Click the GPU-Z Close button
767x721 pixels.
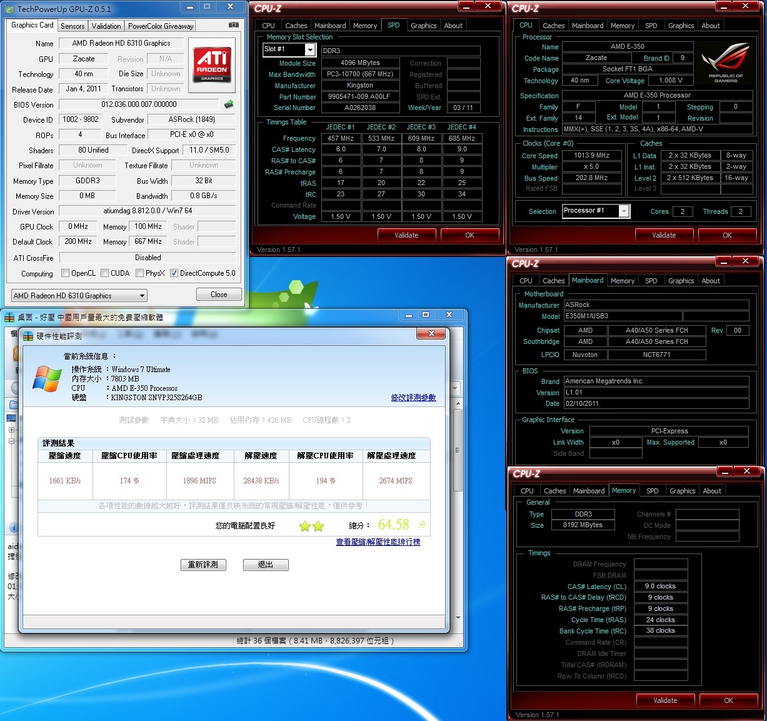pyautogui.click(x=219, y=295)
